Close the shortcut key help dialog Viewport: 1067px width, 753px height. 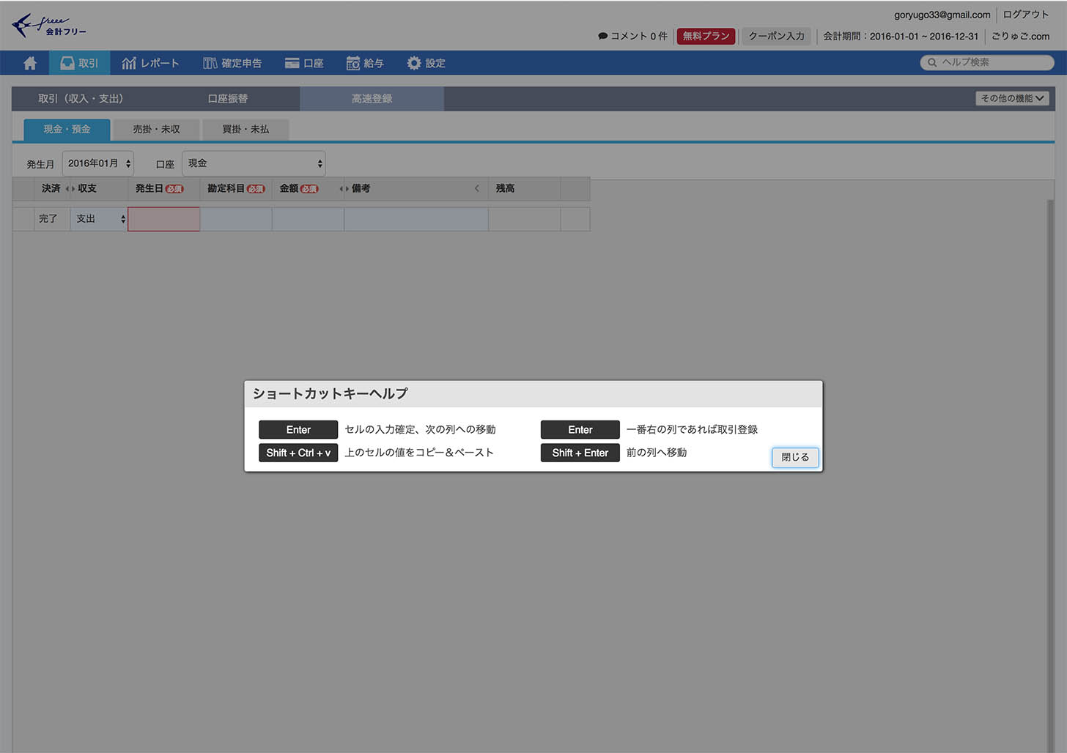click(794, 457)
